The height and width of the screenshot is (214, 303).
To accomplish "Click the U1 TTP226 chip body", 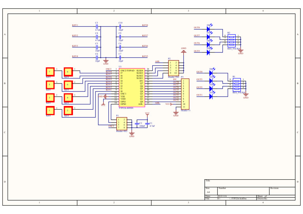I will [132, 87].
